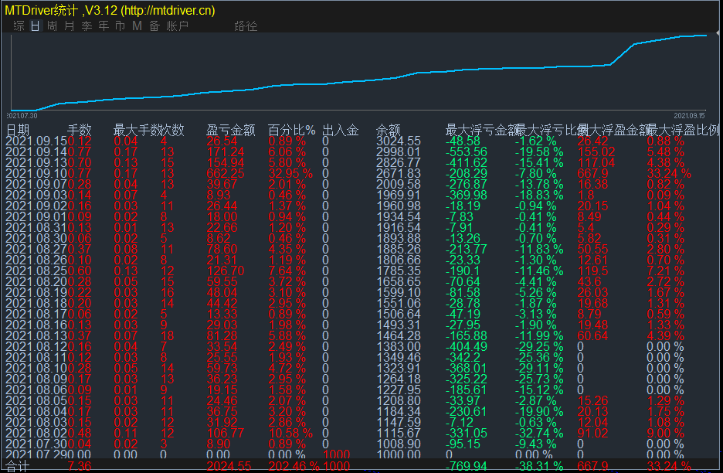Click the 2021.07.30 chart start date
The width and height of the screenshot is (723, 473).
[22, 115]
